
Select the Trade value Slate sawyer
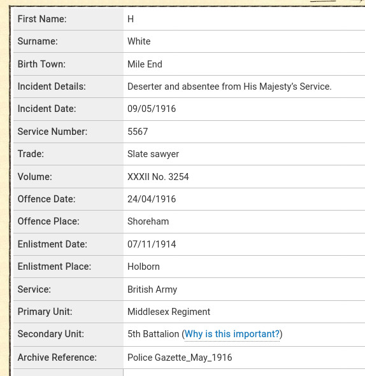(153, 154)
